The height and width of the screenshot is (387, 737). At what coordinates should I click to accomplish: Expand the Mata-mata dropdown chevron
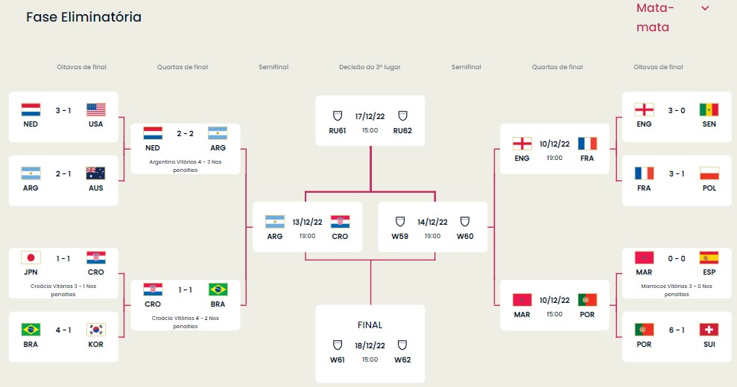pos(705,8)
